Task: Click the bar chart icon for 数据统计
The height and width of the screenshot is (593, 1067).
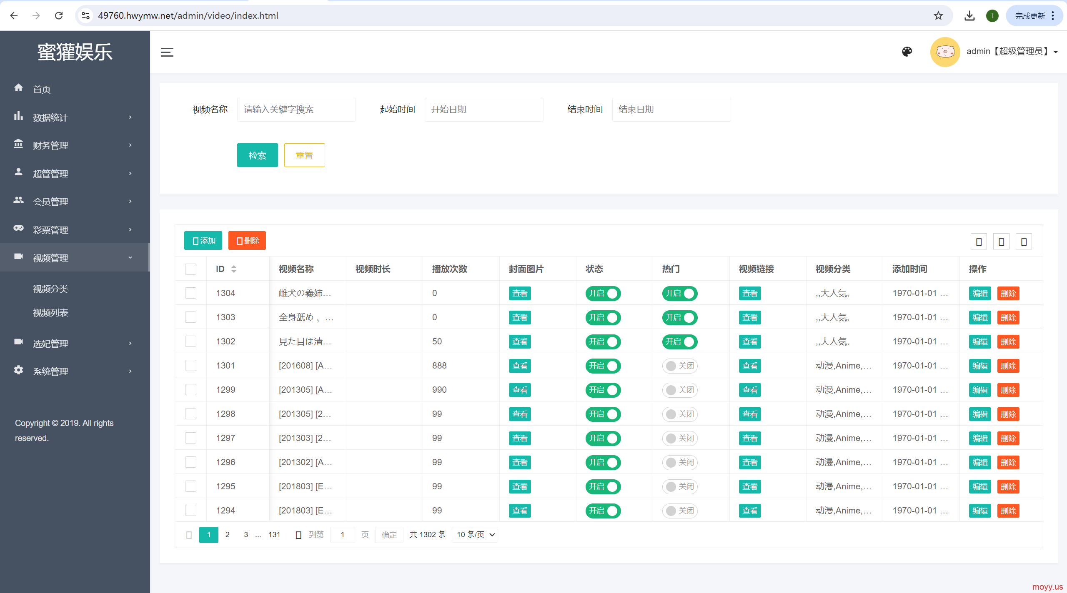Action: (x=18, y=116)
